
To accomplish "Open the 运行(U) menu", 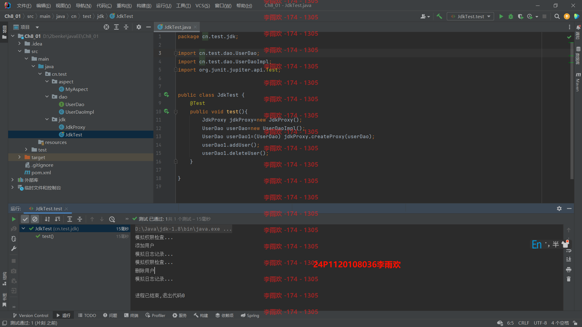I will point(164,5).
